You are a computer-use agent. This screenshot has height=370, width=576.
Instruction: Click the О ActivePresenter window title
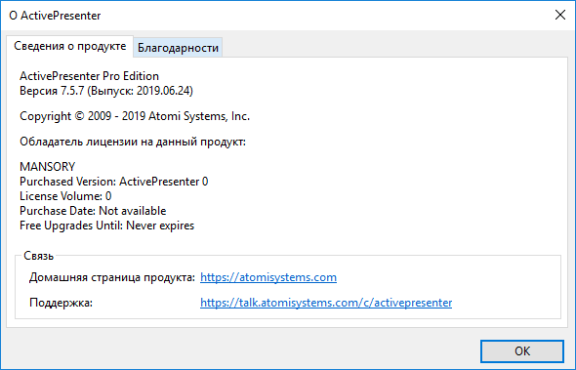[x=55, y=16]
